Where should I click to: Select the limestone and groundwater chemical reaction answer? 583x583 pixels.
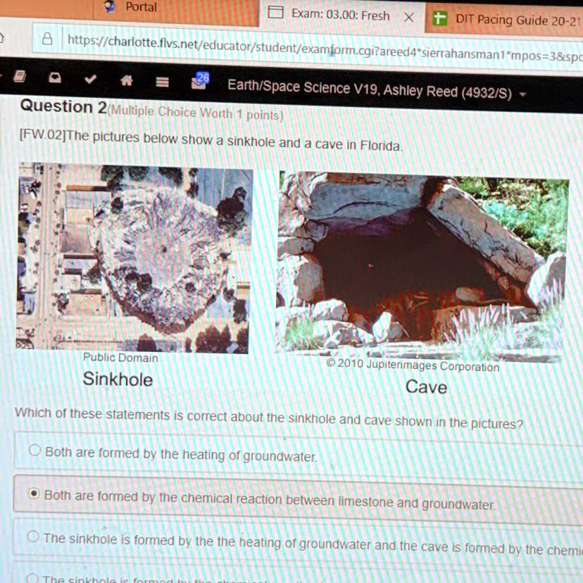(x=33, y=494)
